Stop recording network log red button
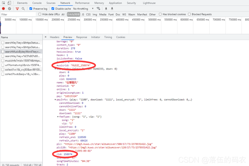 click(4, 9)
